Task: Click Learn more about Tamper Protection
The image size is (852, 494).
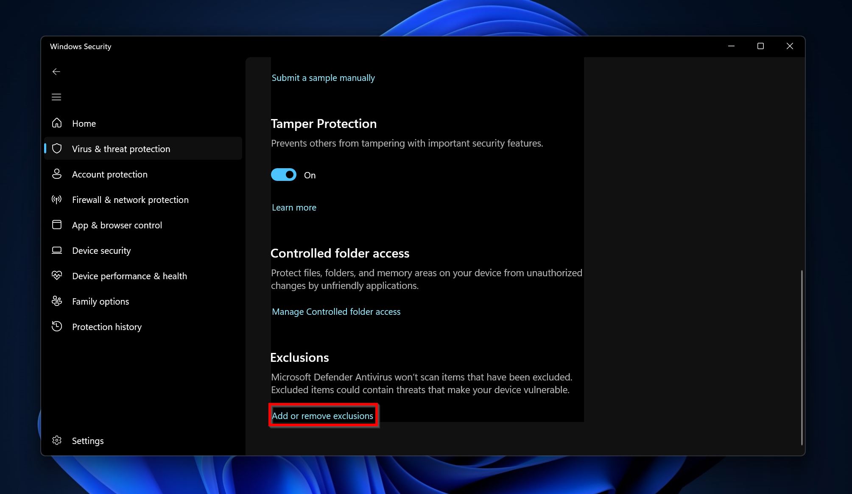Action: click(293, 207)
